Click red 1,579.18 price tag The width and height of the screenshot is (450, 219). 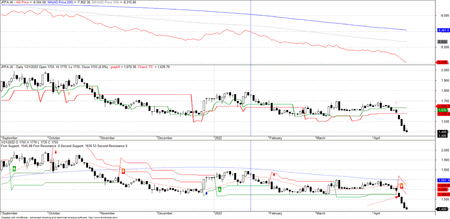tap(443, 114)
